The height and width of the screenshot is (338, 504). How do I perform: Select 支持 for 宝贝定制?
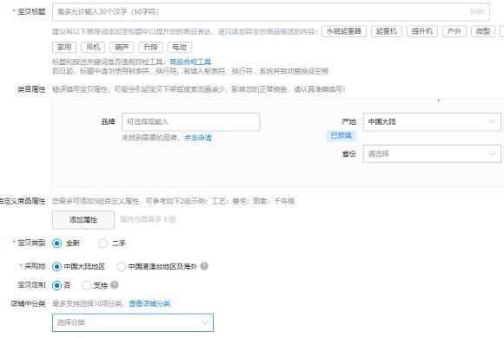[x=87, y=285]
